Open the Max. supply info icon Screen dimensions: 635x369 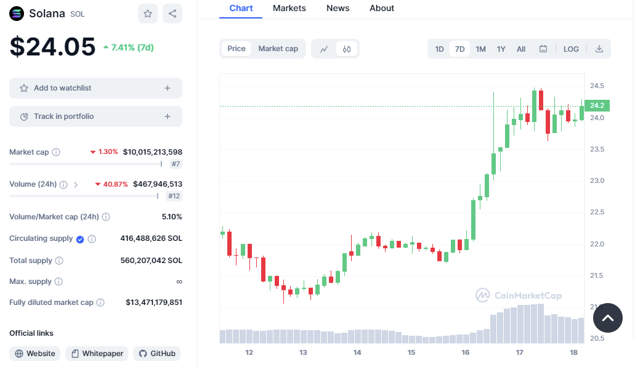tap(59, 282)
